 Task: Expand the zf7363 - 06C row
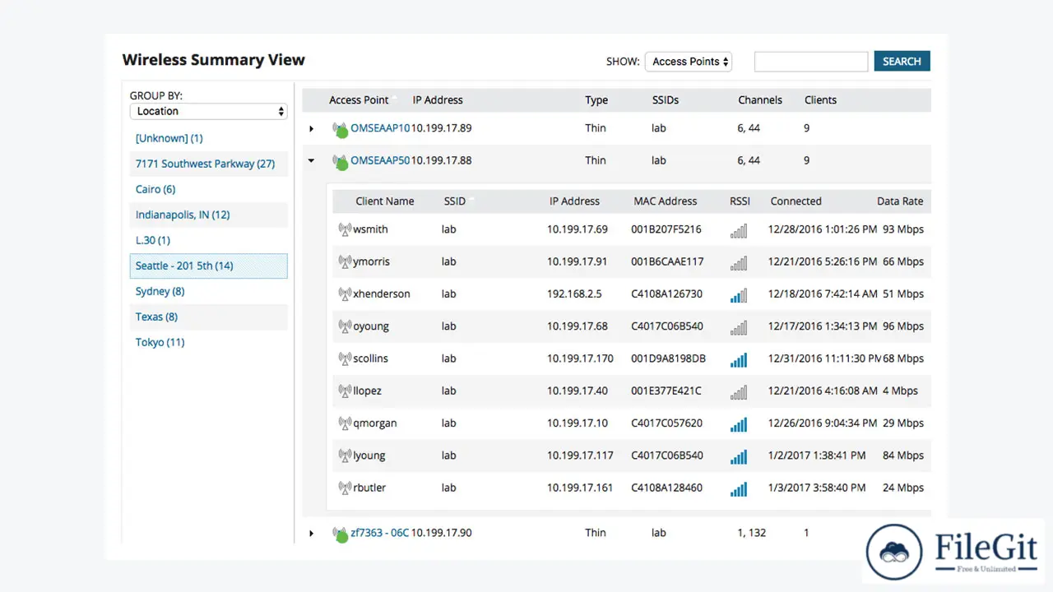click(312, 534)
